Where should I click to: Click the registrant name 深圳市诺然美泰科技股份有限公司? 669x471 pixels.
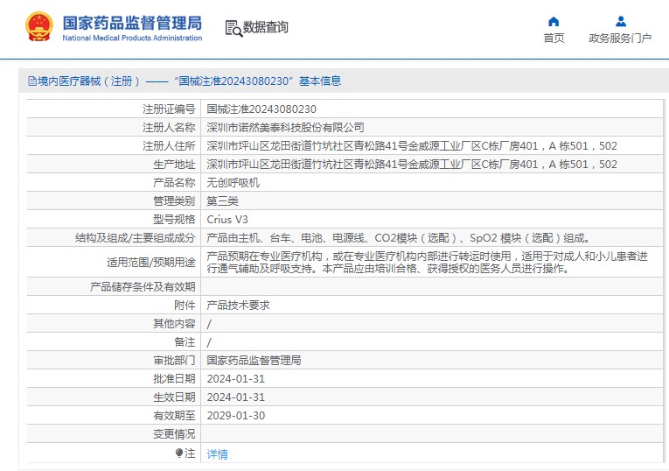pyautogui.click(x=285, y=127)
